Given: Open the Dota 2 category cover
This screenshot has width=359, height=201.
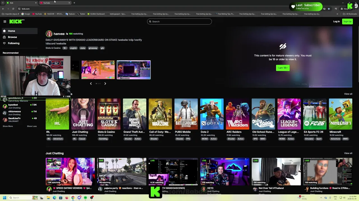Looking at the screenshot, I should click(212, 114).
